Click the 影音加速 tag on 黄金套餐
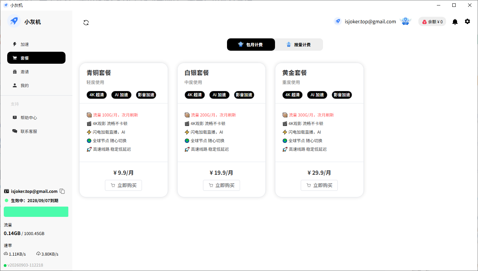 (x=342, y=95)
